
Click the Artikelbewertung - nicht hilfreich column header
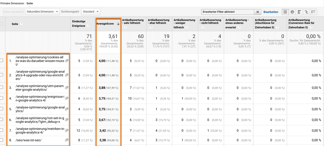(x=210, y=22)
